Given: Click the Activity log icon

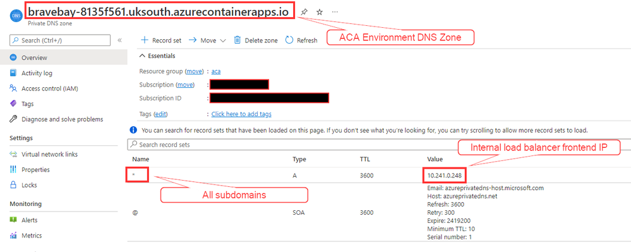Looking at the screenshot, I should 13,73.
